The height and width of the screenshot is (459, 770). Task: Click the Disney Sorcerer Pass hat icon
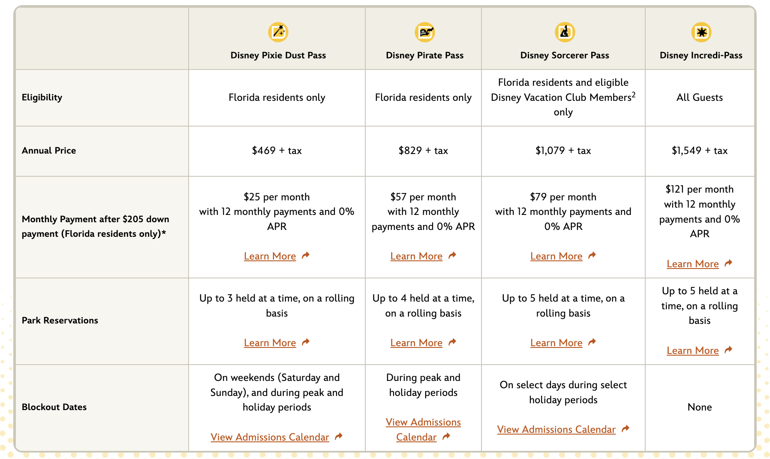tap(565, 32)
